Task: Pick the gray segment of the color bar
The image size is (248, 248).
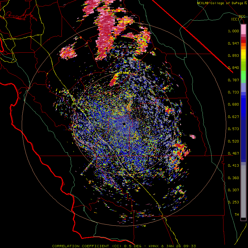Action: pyautogui.click(x=243, y=192)
